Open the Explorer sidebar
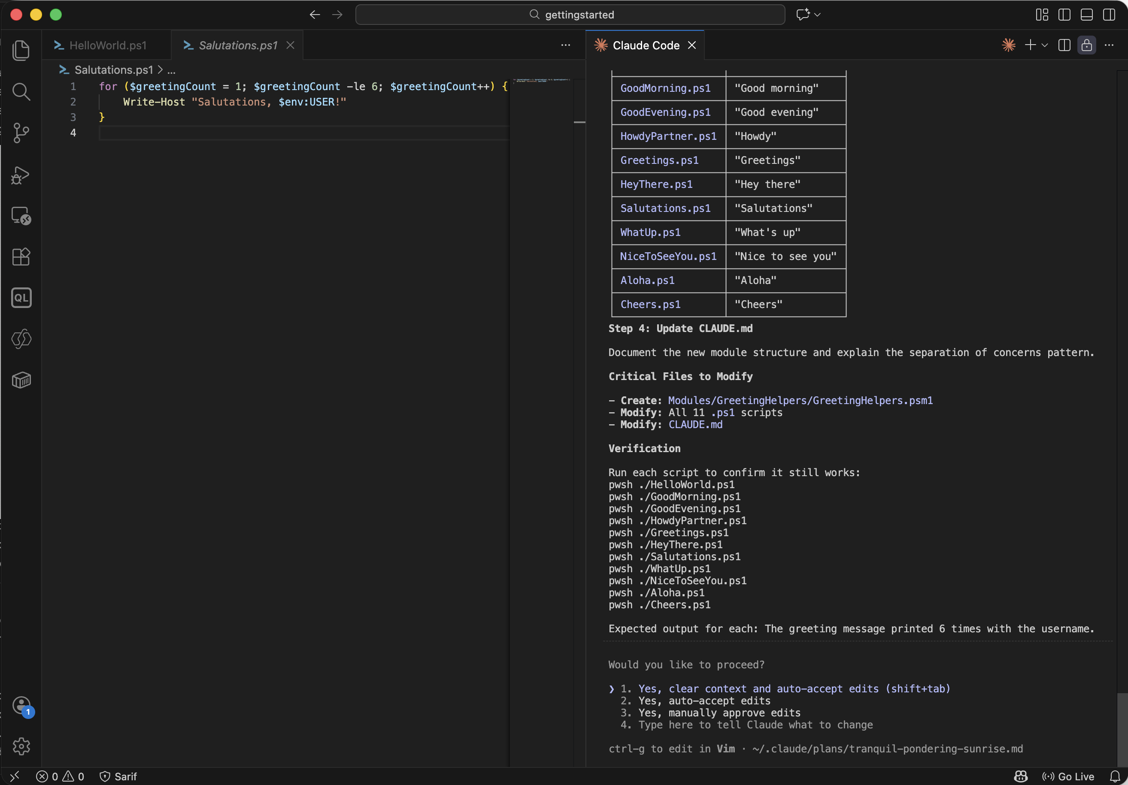1128x785 pixels. pyautogui.click(x=21, y=50)
